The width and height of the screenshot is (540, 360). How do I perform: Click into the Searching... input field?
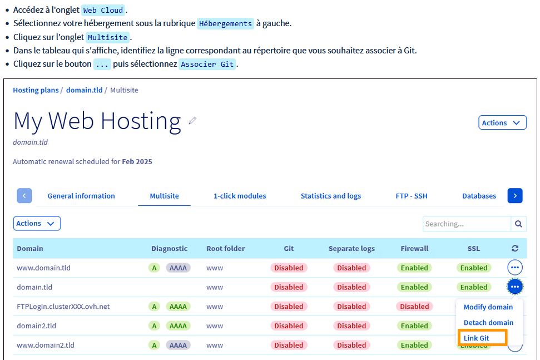[466, 224]
